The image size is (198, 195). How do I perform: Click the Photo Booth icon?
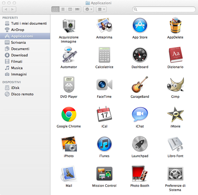[x=140, y=174]
